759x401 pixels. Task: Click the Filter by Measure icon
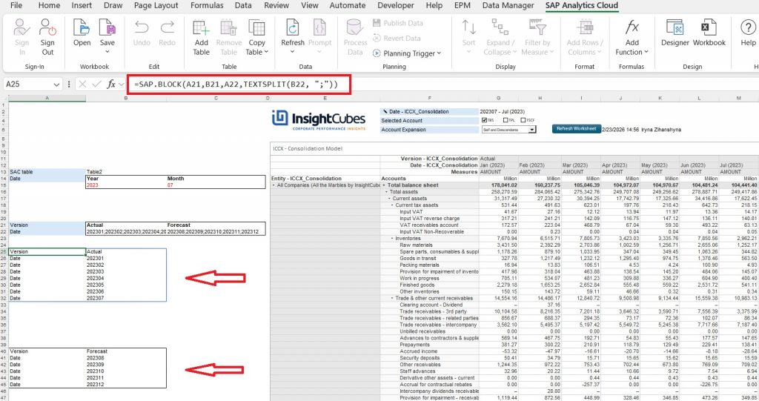537,27
